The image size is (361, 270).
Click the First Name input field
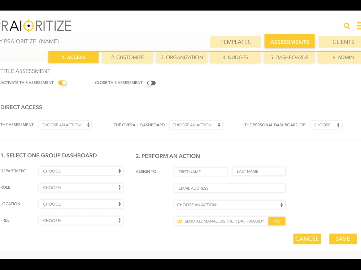[x=200, y=172]
